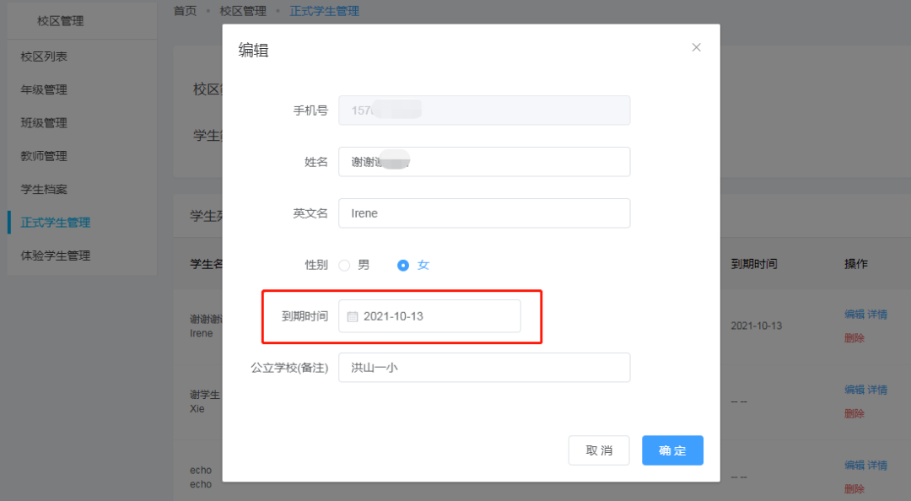Viewport: 911px width, 501px height.
Task: Click the 公立学校(备注) field with 洪山一小
Action: click(x=484, y=368)
